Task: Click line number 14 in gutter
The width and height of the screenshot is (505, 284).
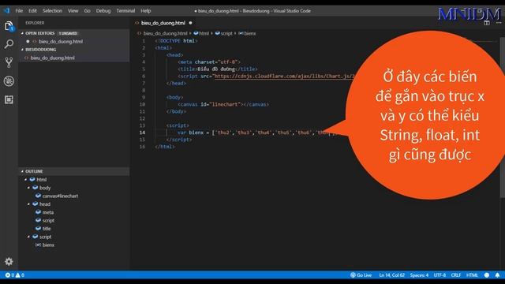Action: [142, 133]
